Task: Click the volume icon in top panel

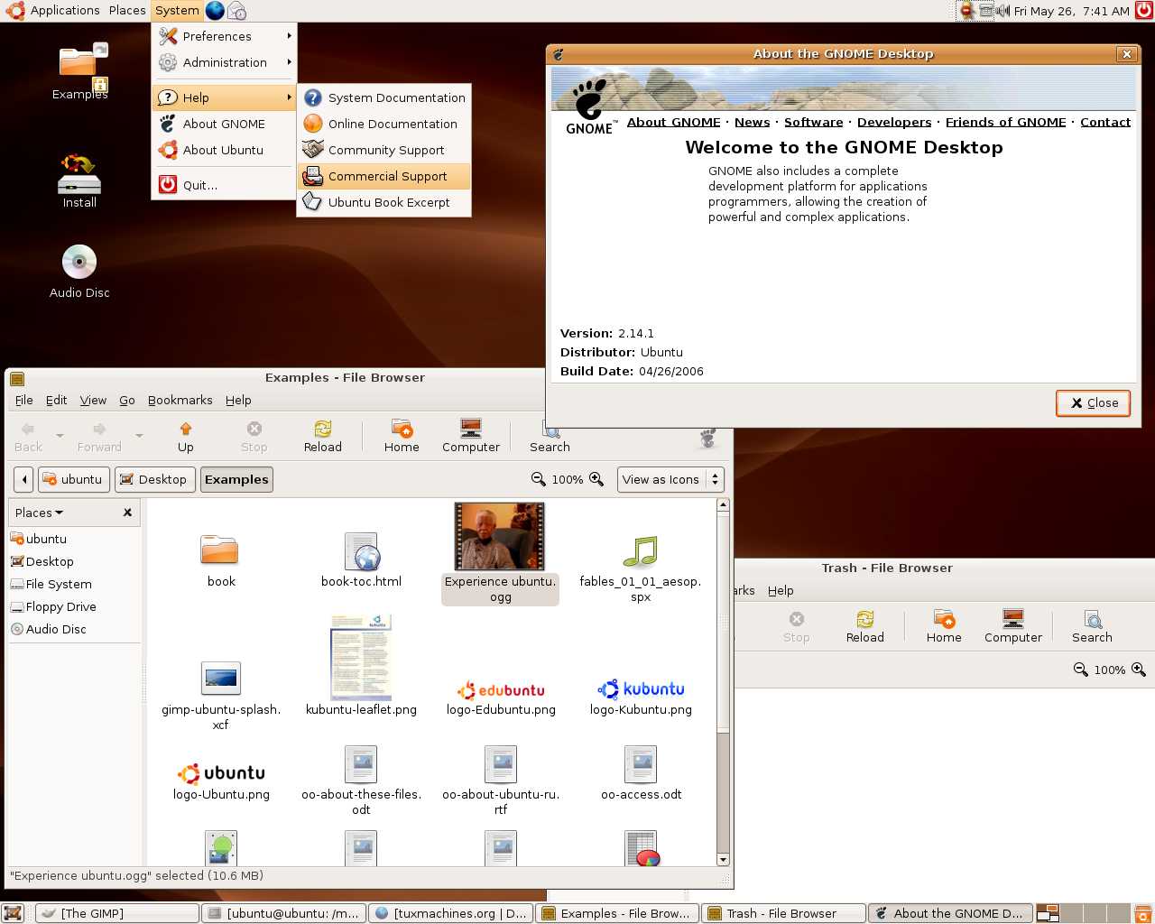Action: coord(1003,11)
